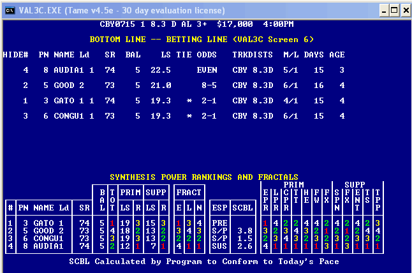Click the ODDS column header
The height and width of the screenshot is (273, 412).
pyautogui.click(x=207, y=55)
